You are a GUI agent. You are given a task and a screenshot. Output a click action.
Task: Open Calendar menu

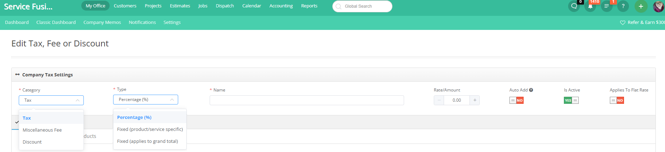click(x=252, y=6)
